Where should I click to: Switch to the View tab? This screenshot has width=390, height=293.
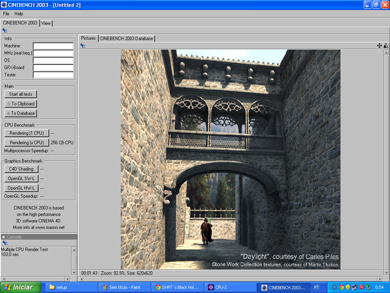click(46, 23)
